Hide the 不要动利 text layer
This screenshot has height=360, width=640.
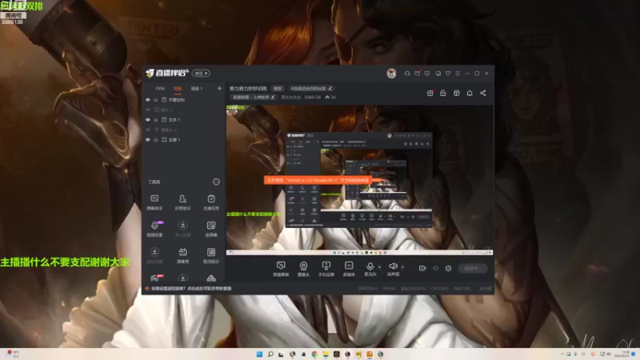(x=148, y=99)
